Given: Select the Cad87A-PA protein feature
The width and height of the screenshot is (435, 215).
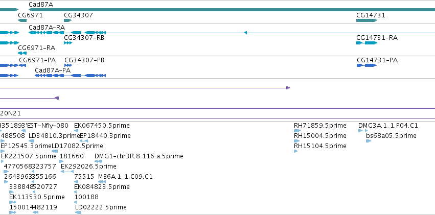Looking at the screenshot, I should coord(70,76).
